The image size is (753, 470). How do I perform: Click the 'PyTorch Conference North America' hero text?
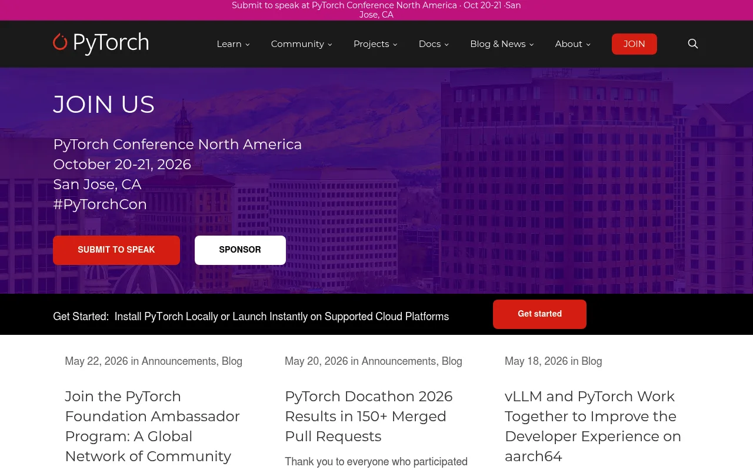[x=178, y=145]
